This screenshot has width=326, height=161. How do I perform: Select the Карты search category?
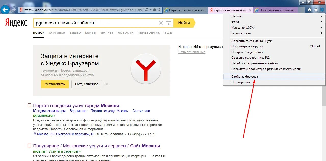[x=91, y=33]
